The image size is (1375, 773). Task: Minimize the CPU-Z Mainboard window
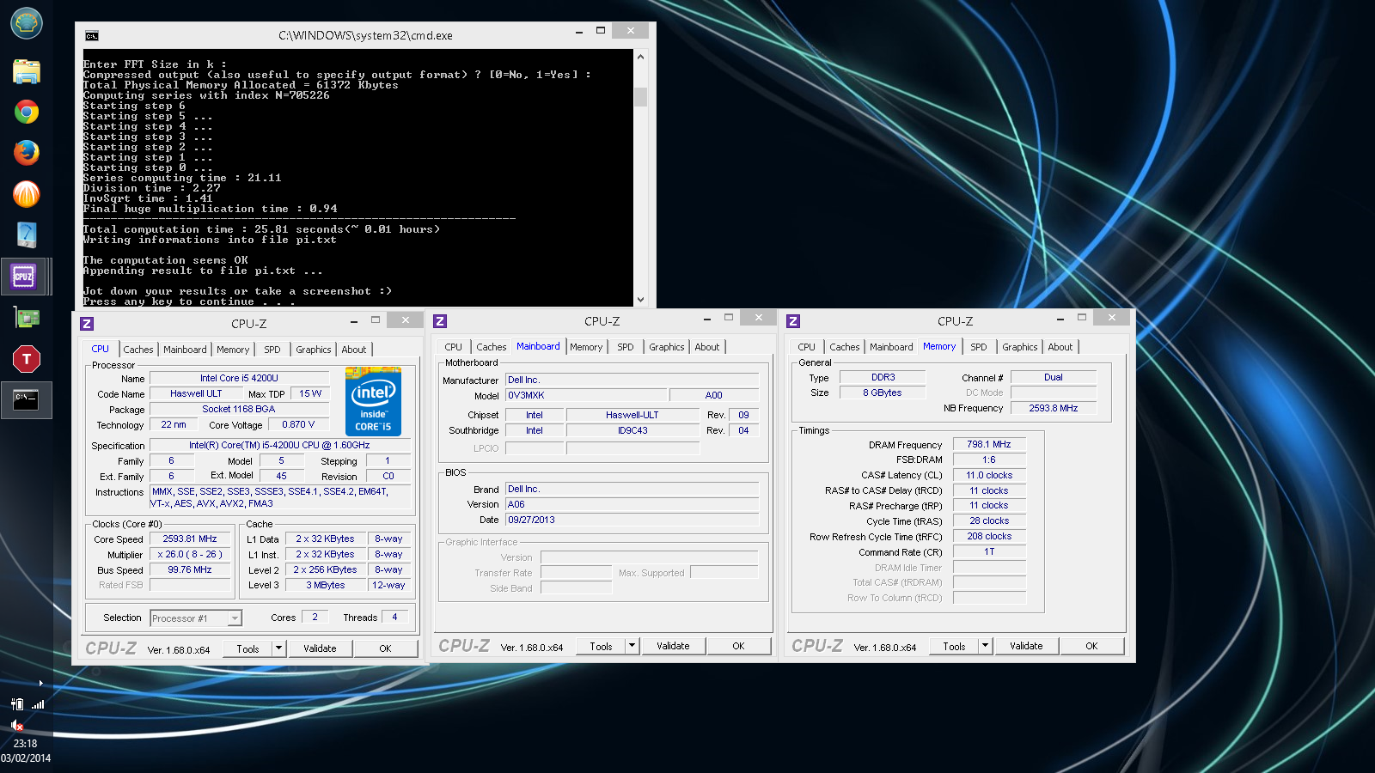(x=707, y=318)
